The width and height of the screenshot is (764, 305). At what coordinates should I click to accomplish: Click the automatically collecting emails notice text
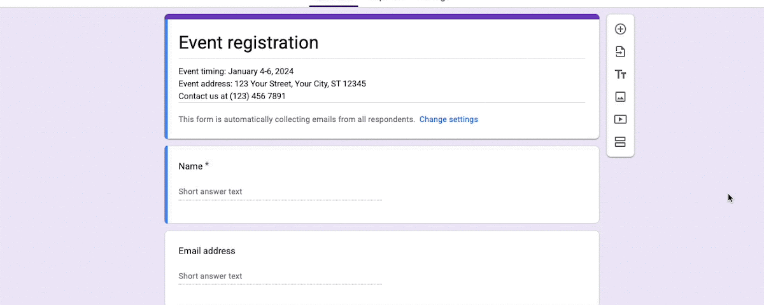click(x=297, y=119)
